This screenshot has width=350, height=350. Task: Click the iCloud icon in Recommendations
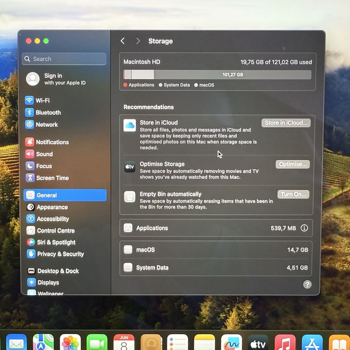pyautogui.click(x=130, y=125)
